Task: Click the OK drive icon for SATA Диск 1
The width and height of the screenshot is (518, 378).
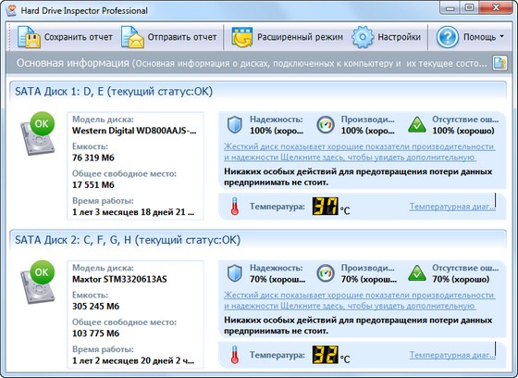Action: [37, 133]
